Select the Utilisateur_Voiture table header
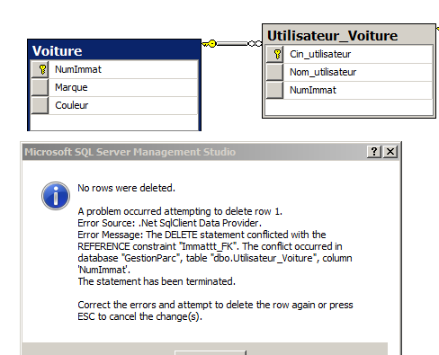 point(349,35)
